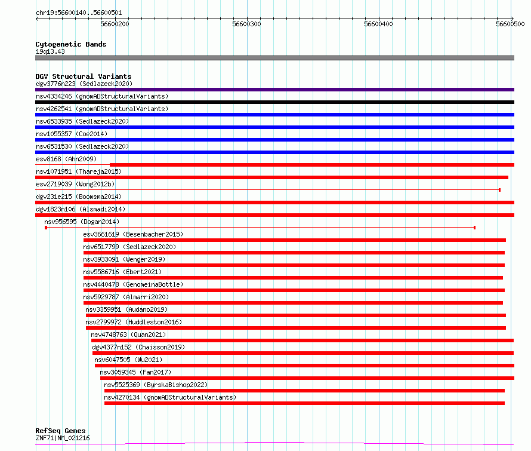Open variant dgv1823n106 (Alsmadi2014)

[81, 209]
